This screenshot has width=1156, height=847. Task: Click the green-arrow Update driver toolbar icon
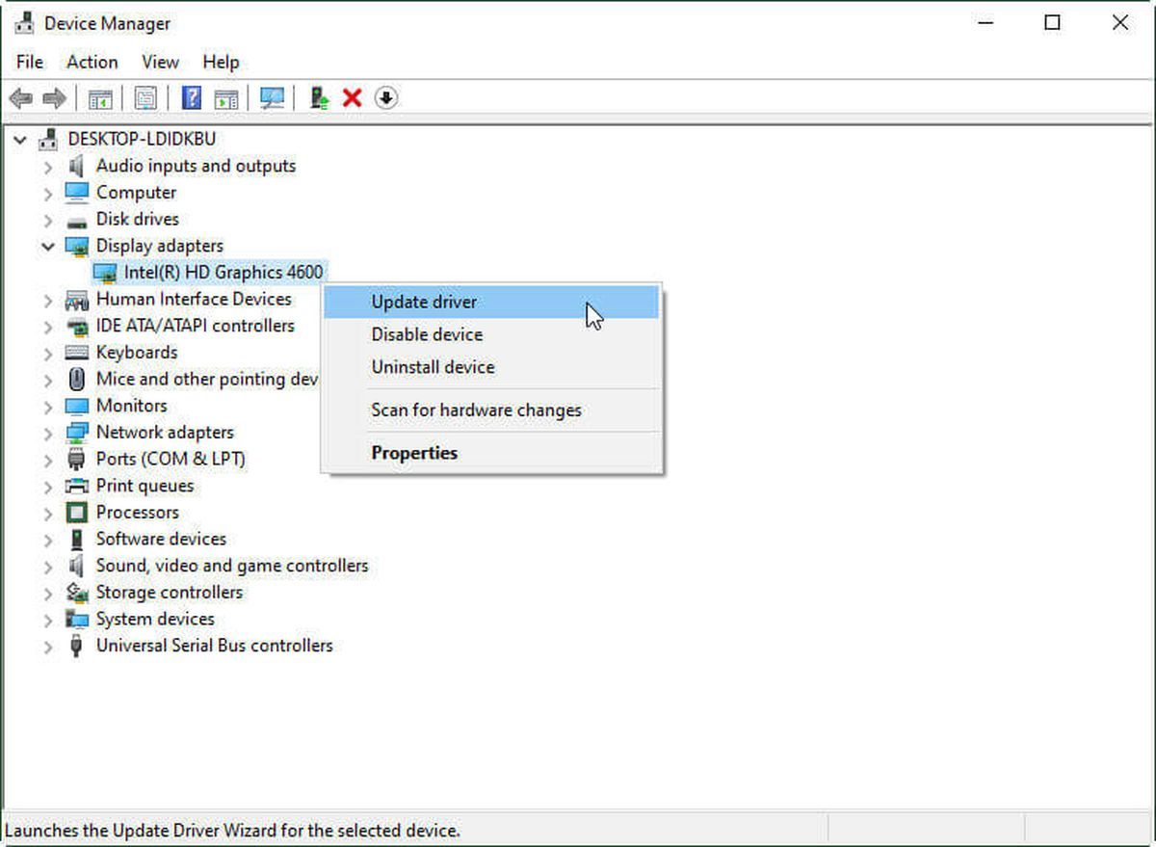[x=320, y=98]
